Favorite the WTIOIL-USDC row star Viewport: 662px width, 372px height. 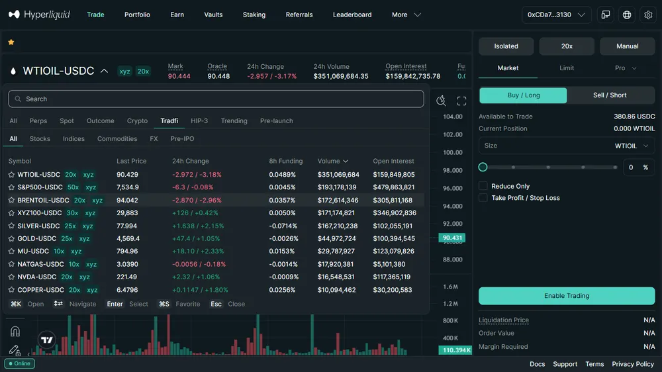(x=11, y=174)
